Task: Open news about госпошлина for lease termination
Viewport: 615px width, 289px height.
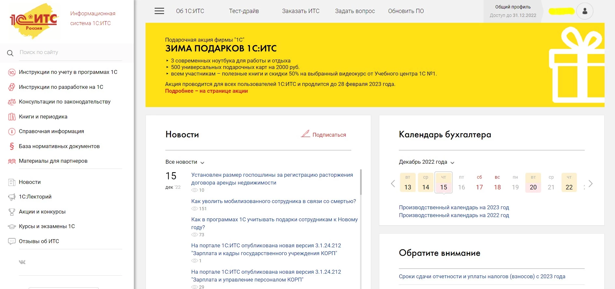Action: 272,179
